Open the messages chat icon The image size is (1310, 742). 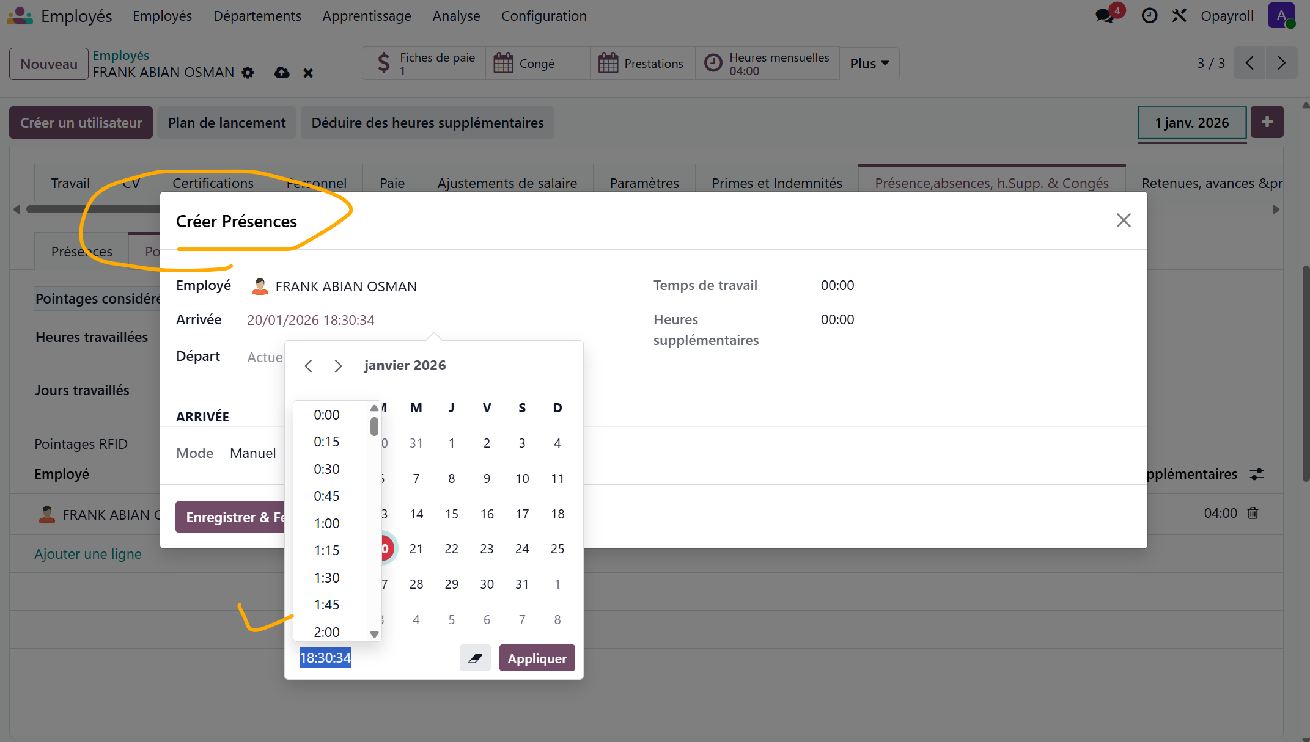(x=1105, y=16)
